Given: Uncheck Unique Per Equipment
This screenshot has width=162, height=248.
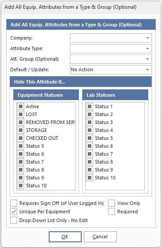Looking at the screenshot, I should [x=14, y=212].
